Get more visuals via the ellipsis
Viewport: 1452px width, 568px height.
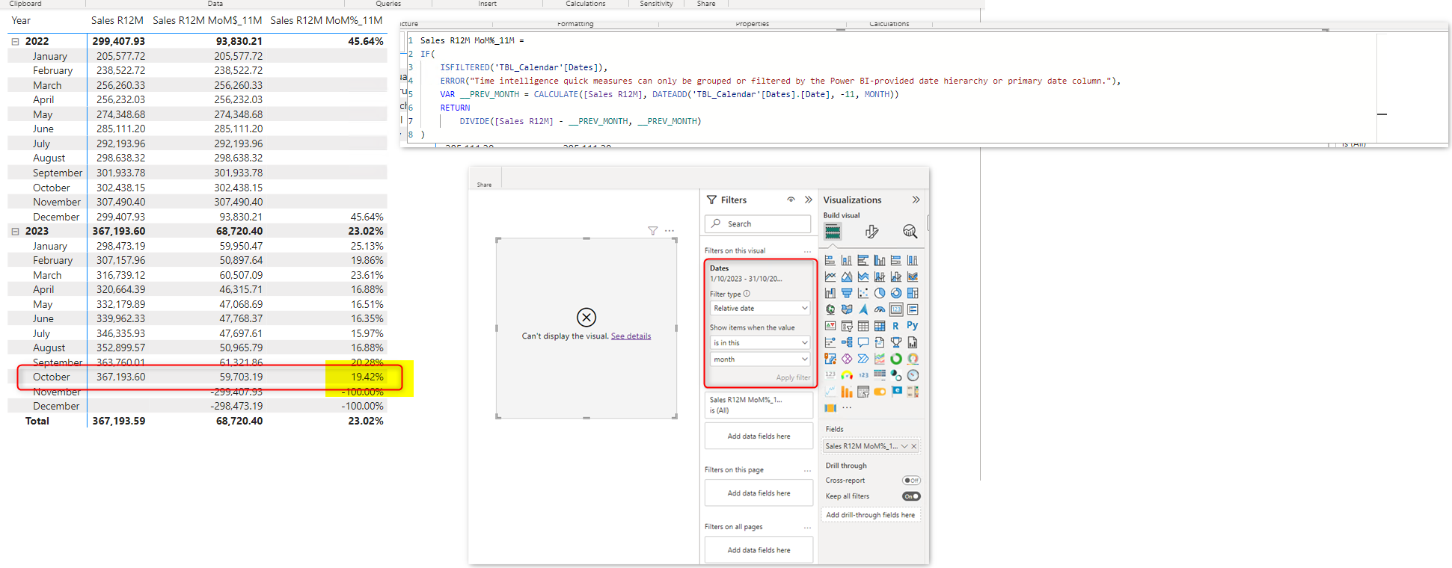[x=847, y=408]
